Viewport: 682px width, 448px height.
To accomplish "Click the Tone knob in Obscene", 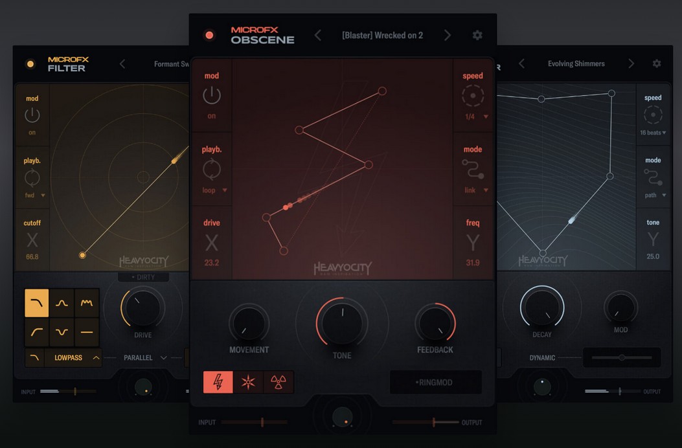I will click(x=343, y=323).
